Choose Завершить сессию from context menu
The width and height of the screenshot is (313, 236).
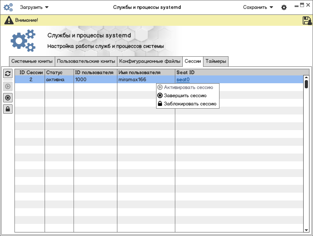[185, 95]
